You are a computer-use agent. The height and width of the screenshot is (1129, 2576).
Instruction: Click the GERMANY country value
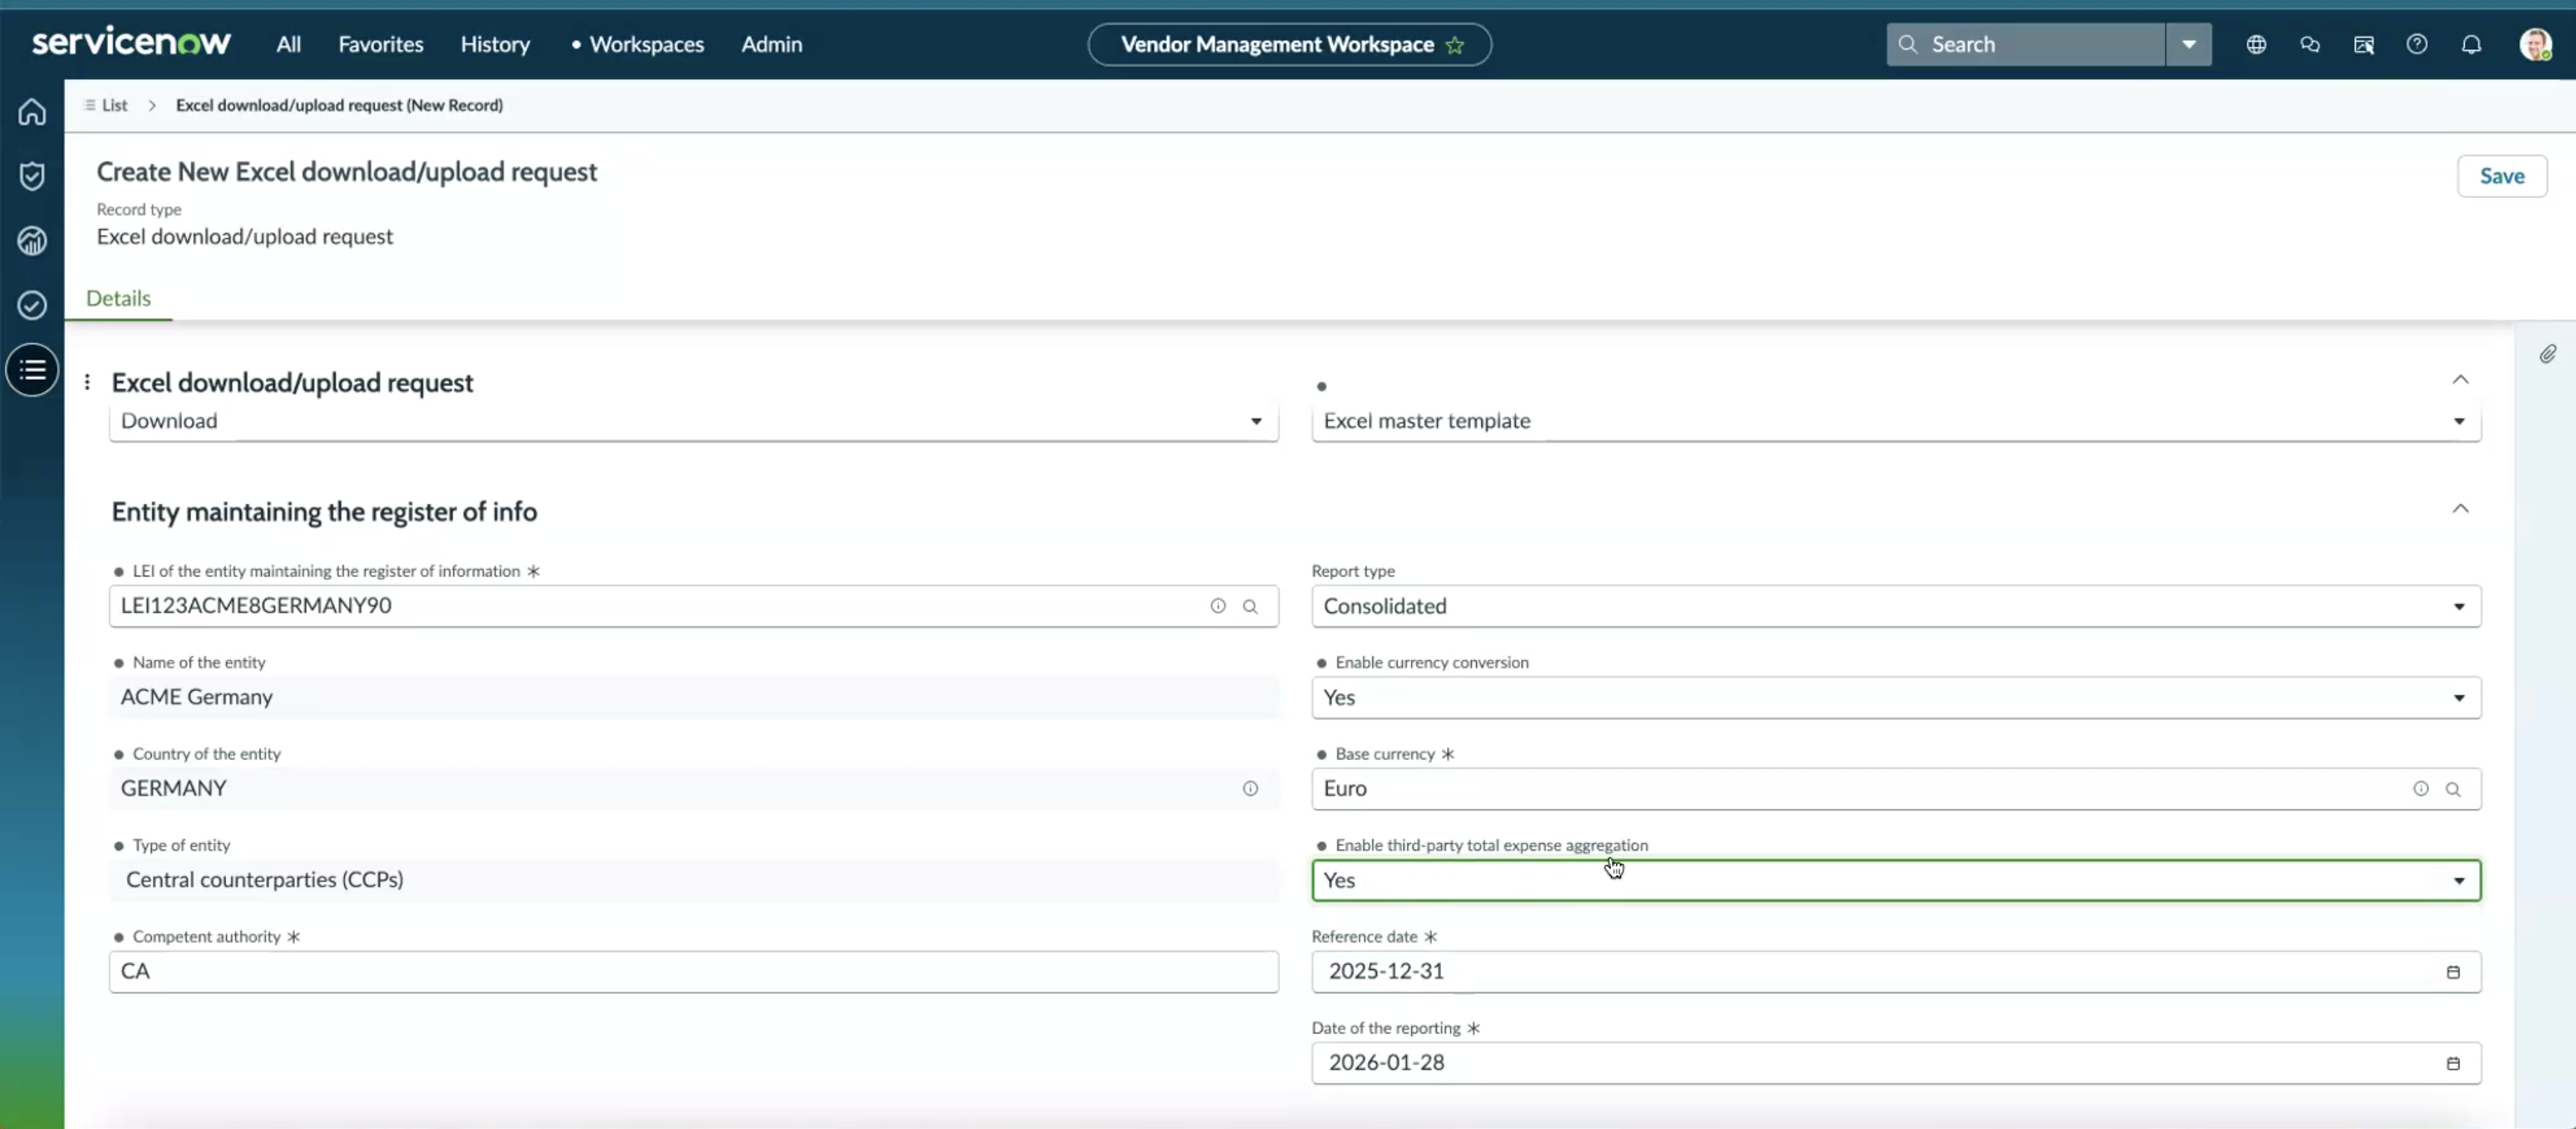[x=174, y=789]
